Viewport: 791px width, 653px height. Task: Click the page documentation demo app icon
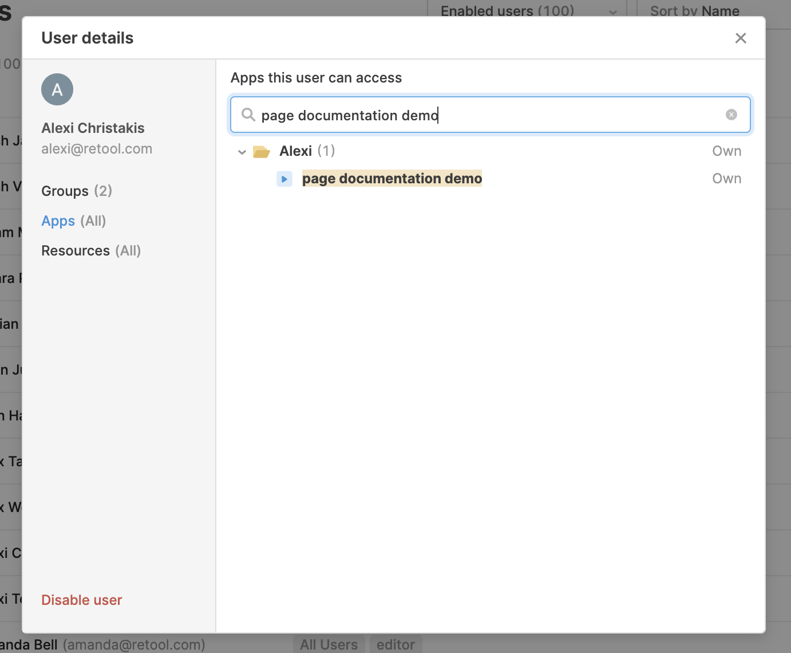284,179
